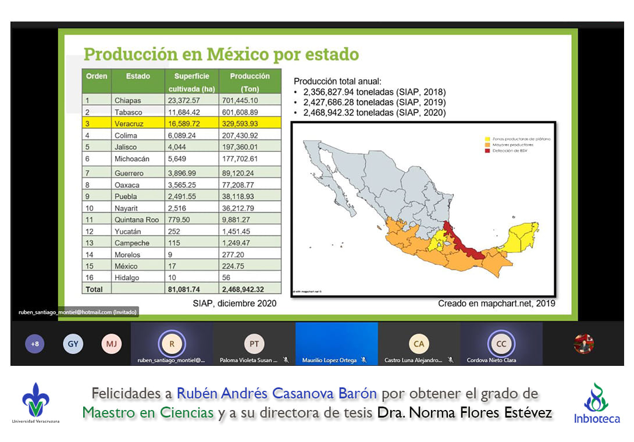Click the Cordova Nieto Clara name label
Screen dimensions: 634x442
491,360
